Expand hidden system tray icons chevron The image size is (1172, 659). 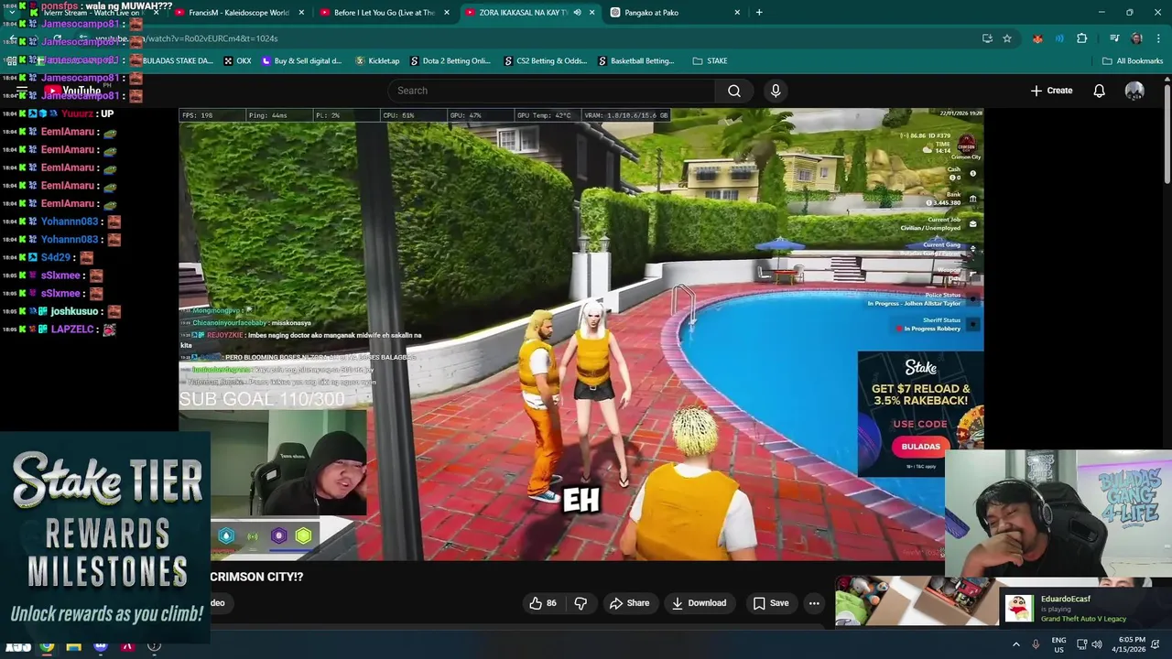1015,644
